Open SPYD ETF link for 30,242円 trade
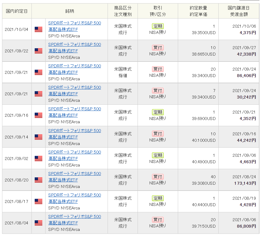 pos(75,91)
